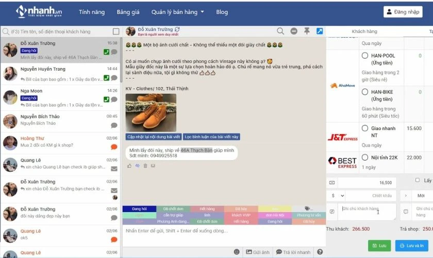Image resolution: width=433 pixels, height=258 pixels.
Task: Open search in conversation header
Action: point(280,31)
